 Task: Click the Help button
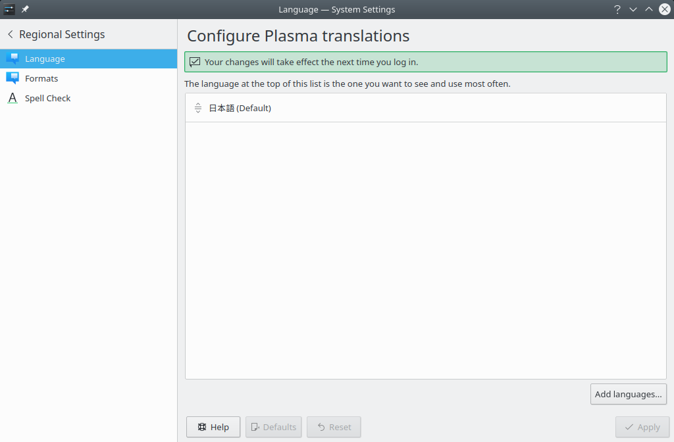tap(213, 427)
